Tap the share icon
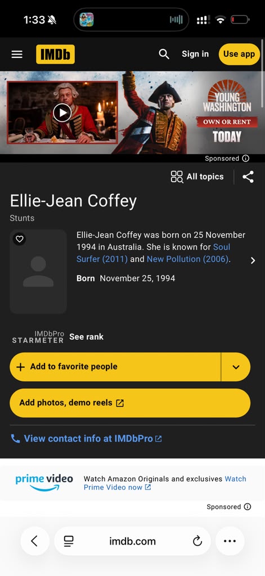 click(248, 177)
